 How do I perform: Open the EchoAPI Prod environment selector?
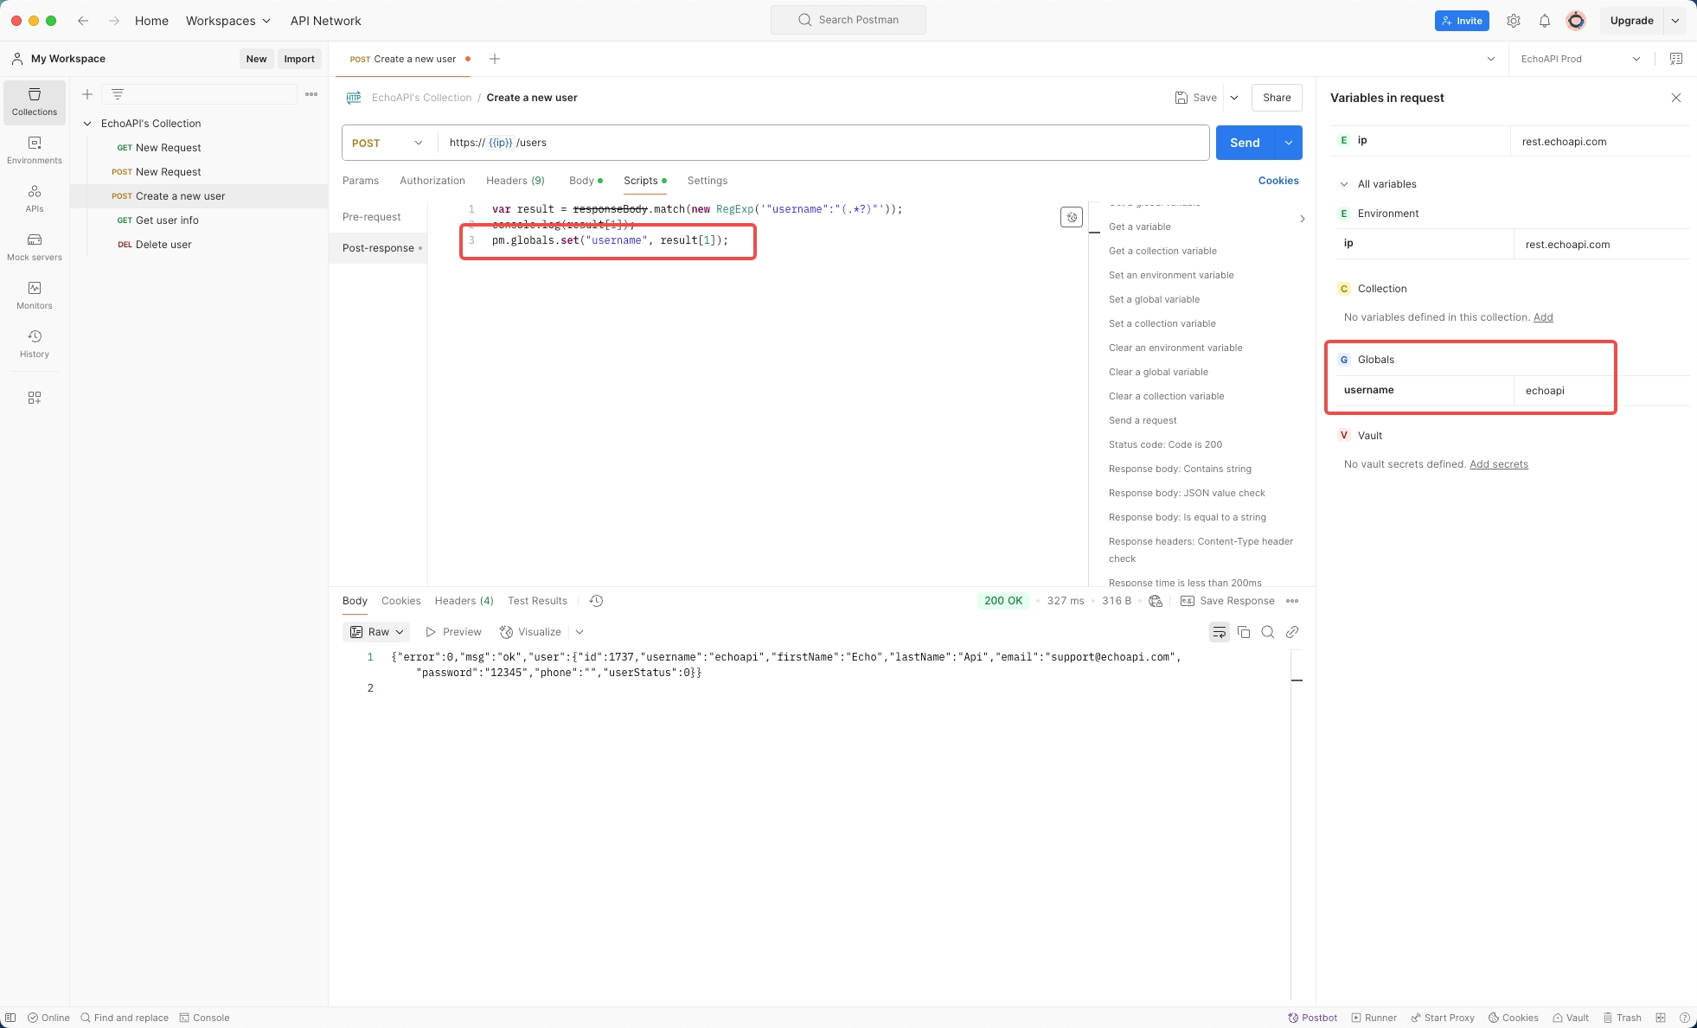tap(1580, 59)
